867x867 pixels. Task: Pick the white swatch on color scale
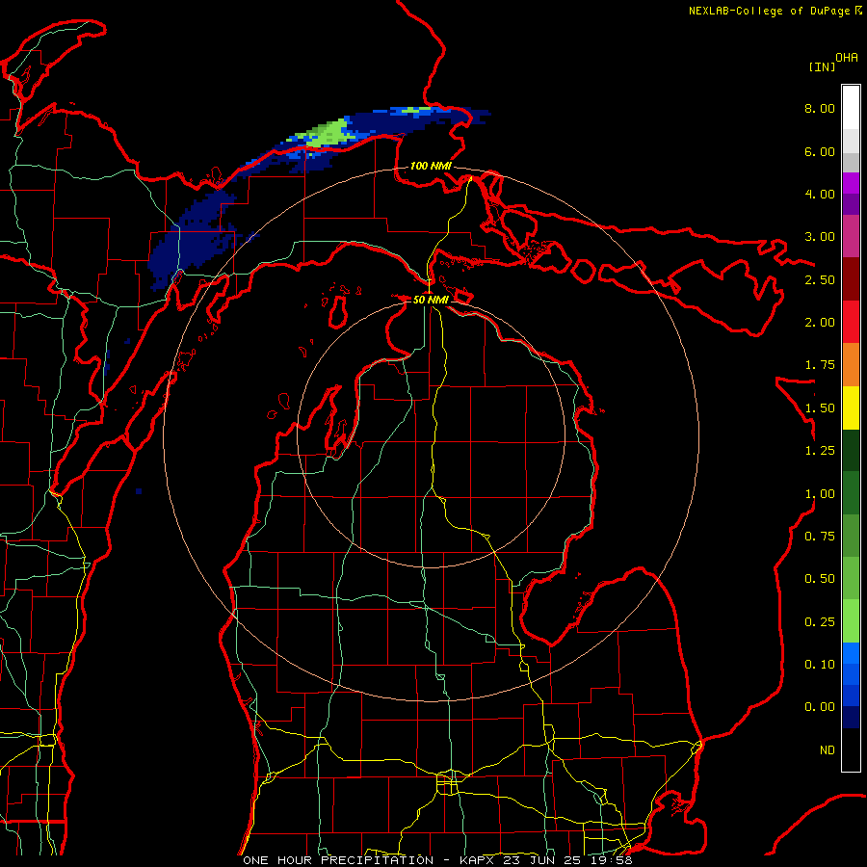[851, 108]
